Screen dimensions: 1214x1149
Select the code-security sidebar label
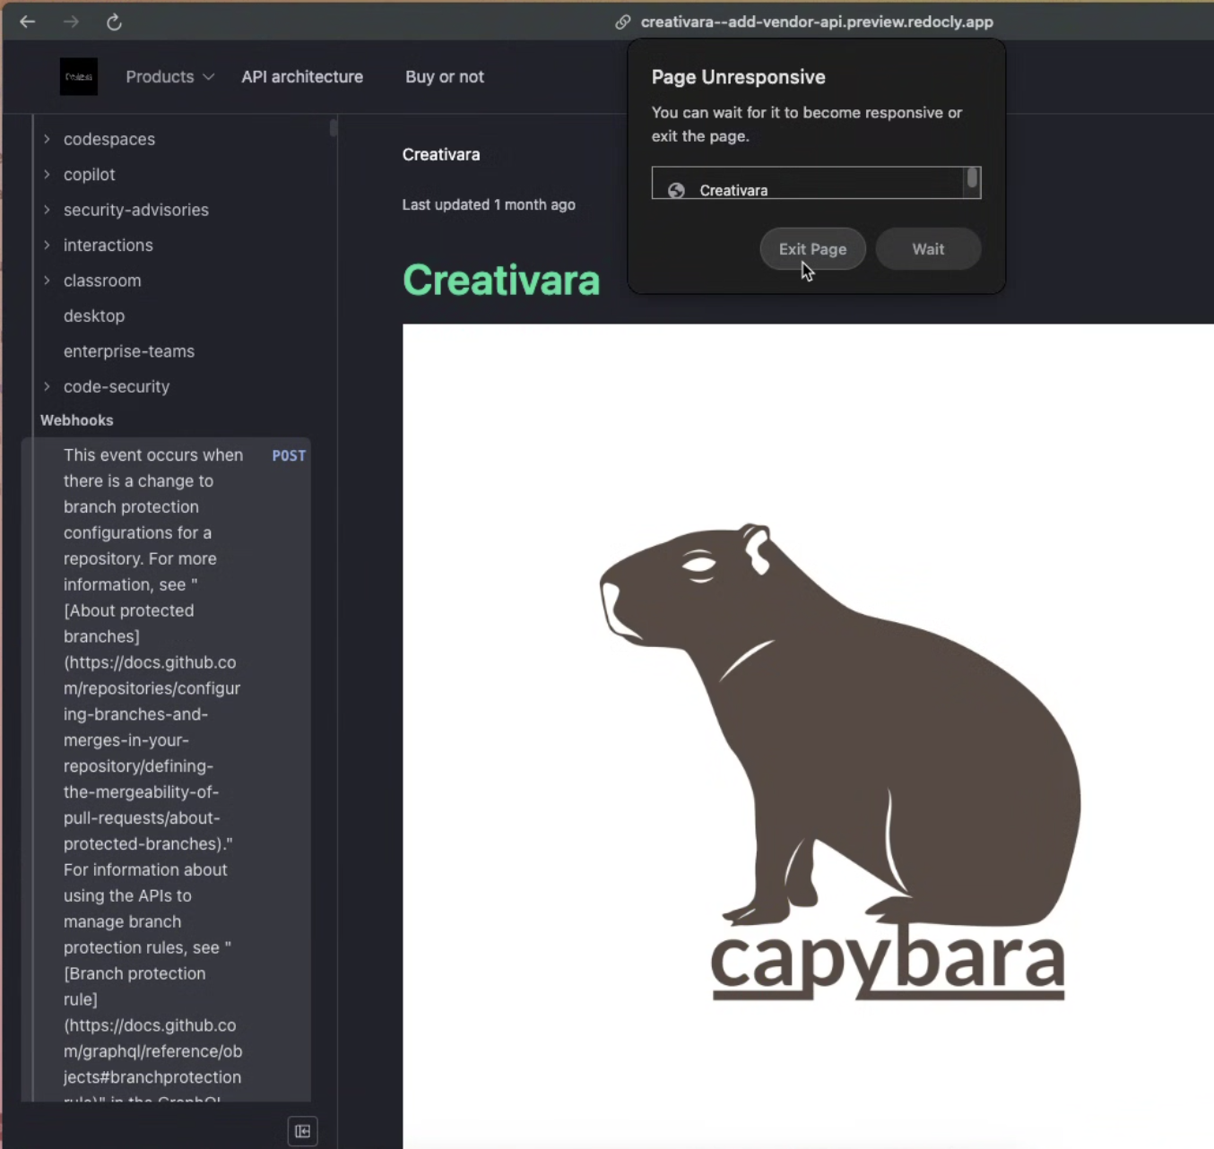click(x=117, y=386)
